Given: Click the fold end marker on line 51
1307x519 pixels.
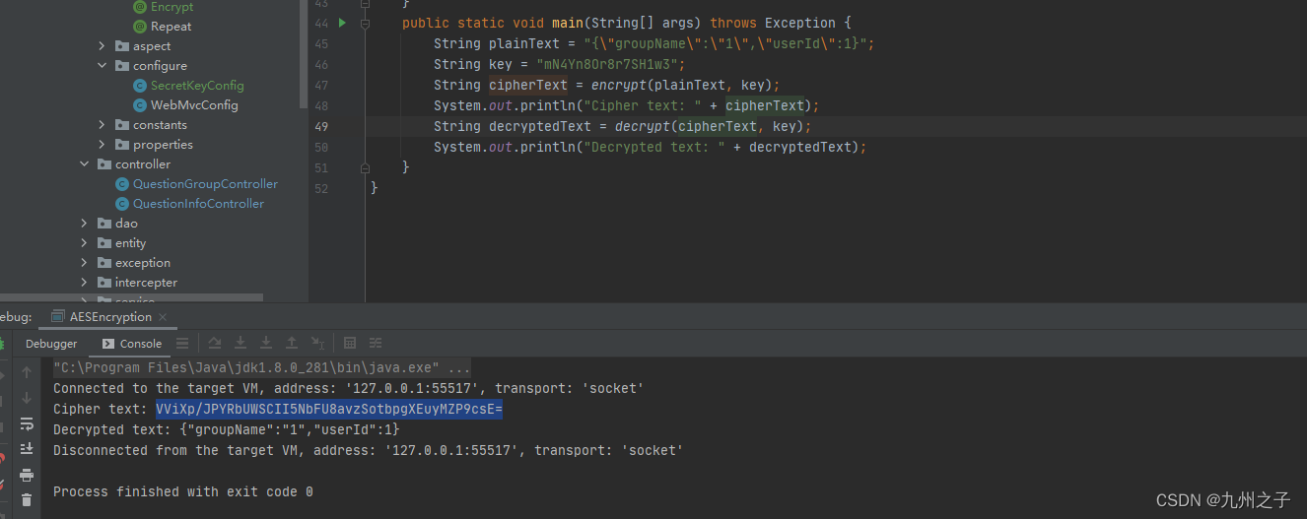Looking at the screenshot, I should tap(366, 167).
